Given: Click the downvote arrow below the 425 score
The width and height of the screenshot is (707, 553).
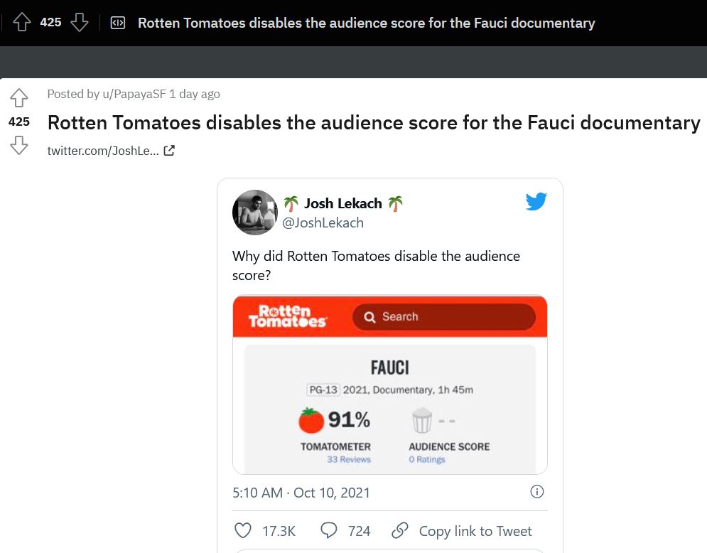Looking at the screenshot, I should pyautogui.click(x=19, y=146).
